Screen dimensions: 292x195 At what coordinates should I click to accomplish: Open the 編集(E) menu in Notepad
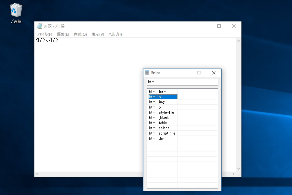pyautogui.click(x=63, y=34)
